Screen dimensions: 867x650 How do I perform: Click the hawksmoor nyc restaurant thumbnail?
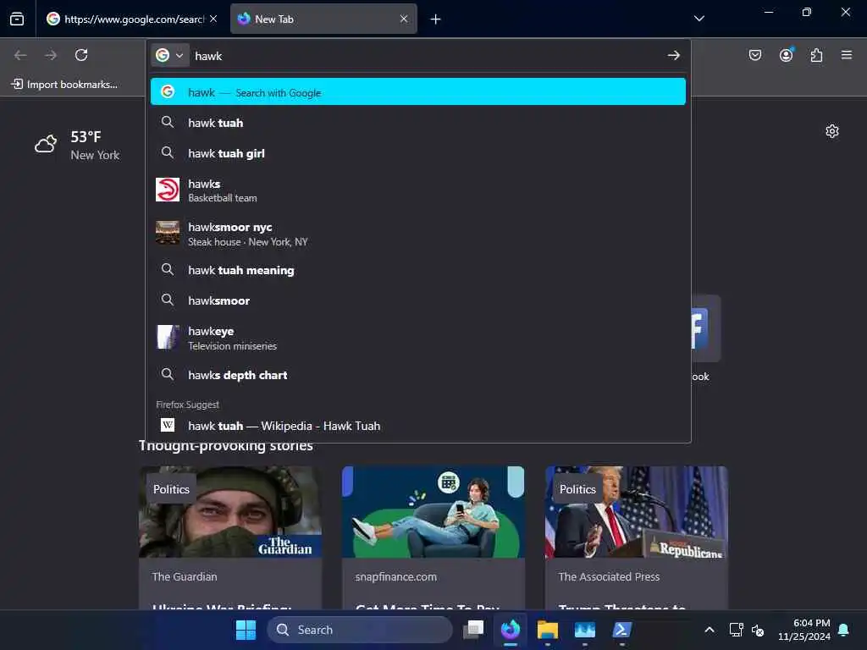coord(167,233)
